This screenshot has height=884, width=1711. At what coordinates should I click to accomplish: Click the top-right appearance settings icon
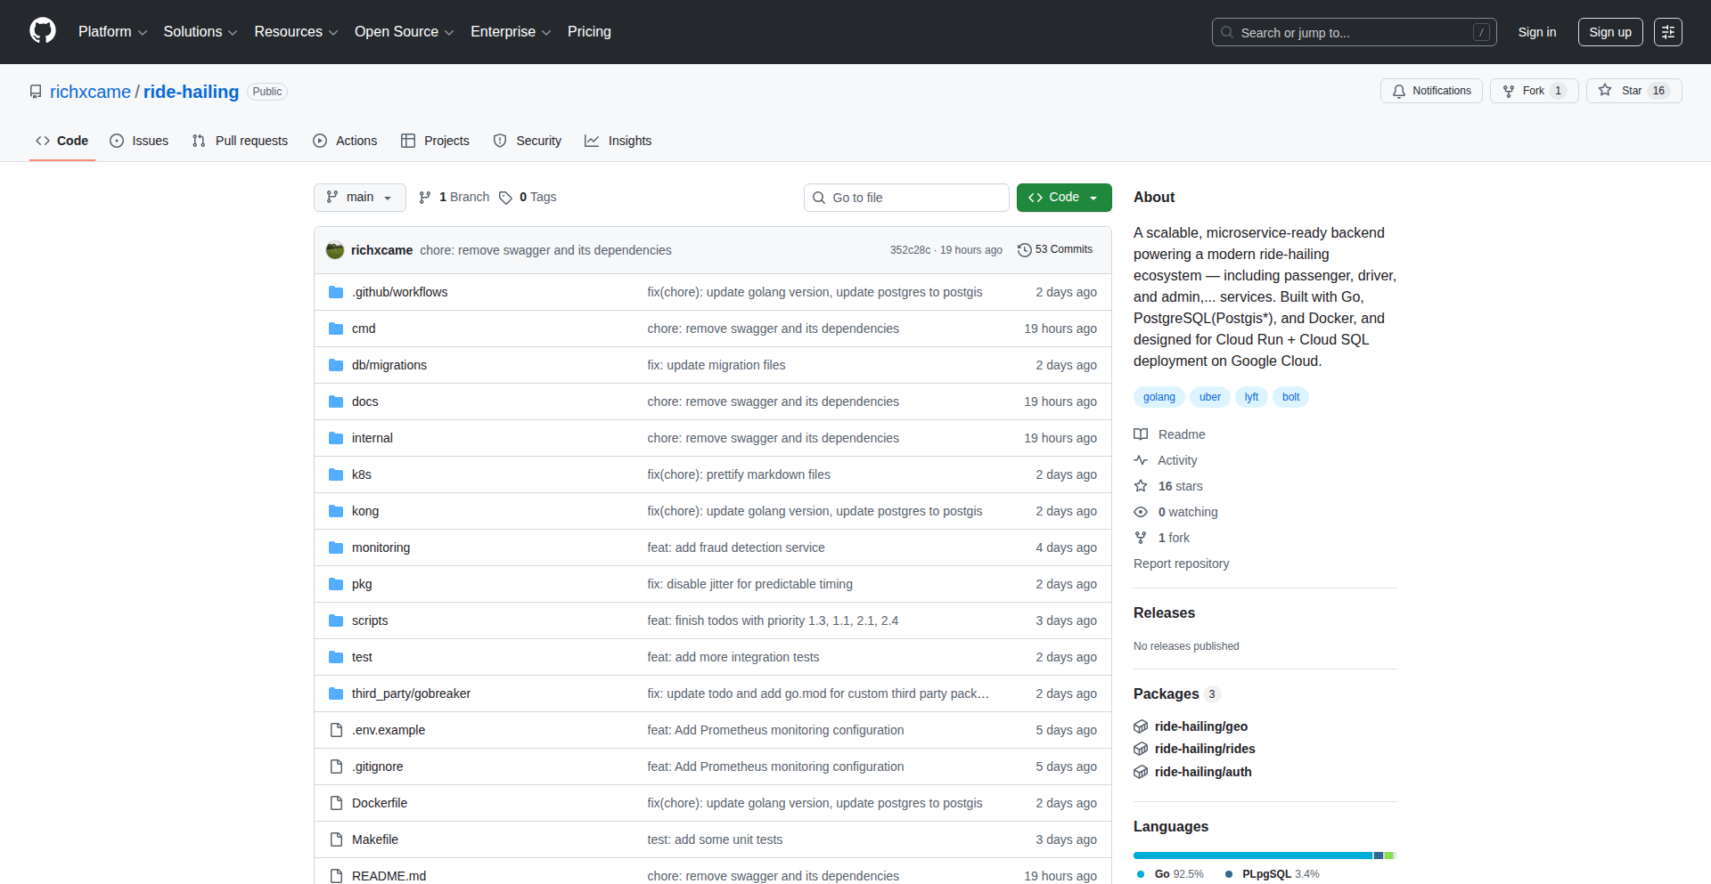click(1667, 32)
